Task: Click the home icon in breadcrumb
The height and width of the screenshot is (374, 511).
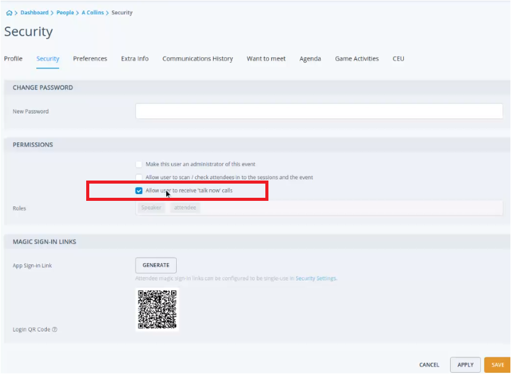Action: tap(9, 13)
